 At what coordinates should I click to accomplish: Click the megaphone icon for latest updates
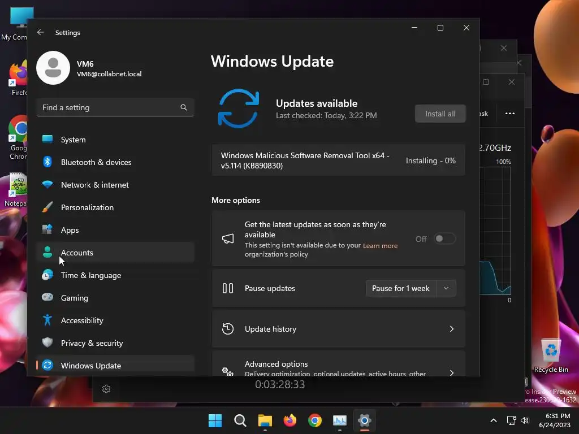[228, 239]
